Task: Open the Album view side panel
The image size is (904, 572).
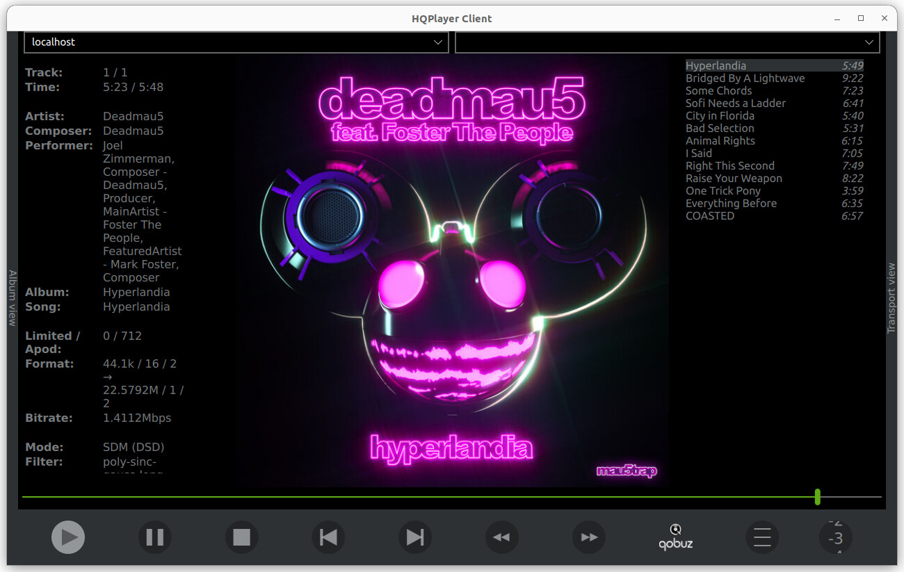Action: coord(12,298)
